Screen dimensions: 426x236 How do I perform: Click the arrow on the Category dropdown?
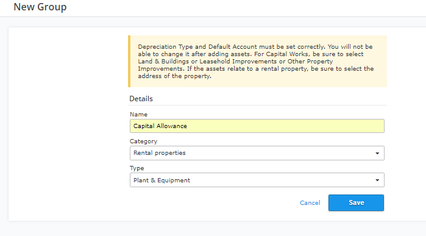(x=377, y=153)
